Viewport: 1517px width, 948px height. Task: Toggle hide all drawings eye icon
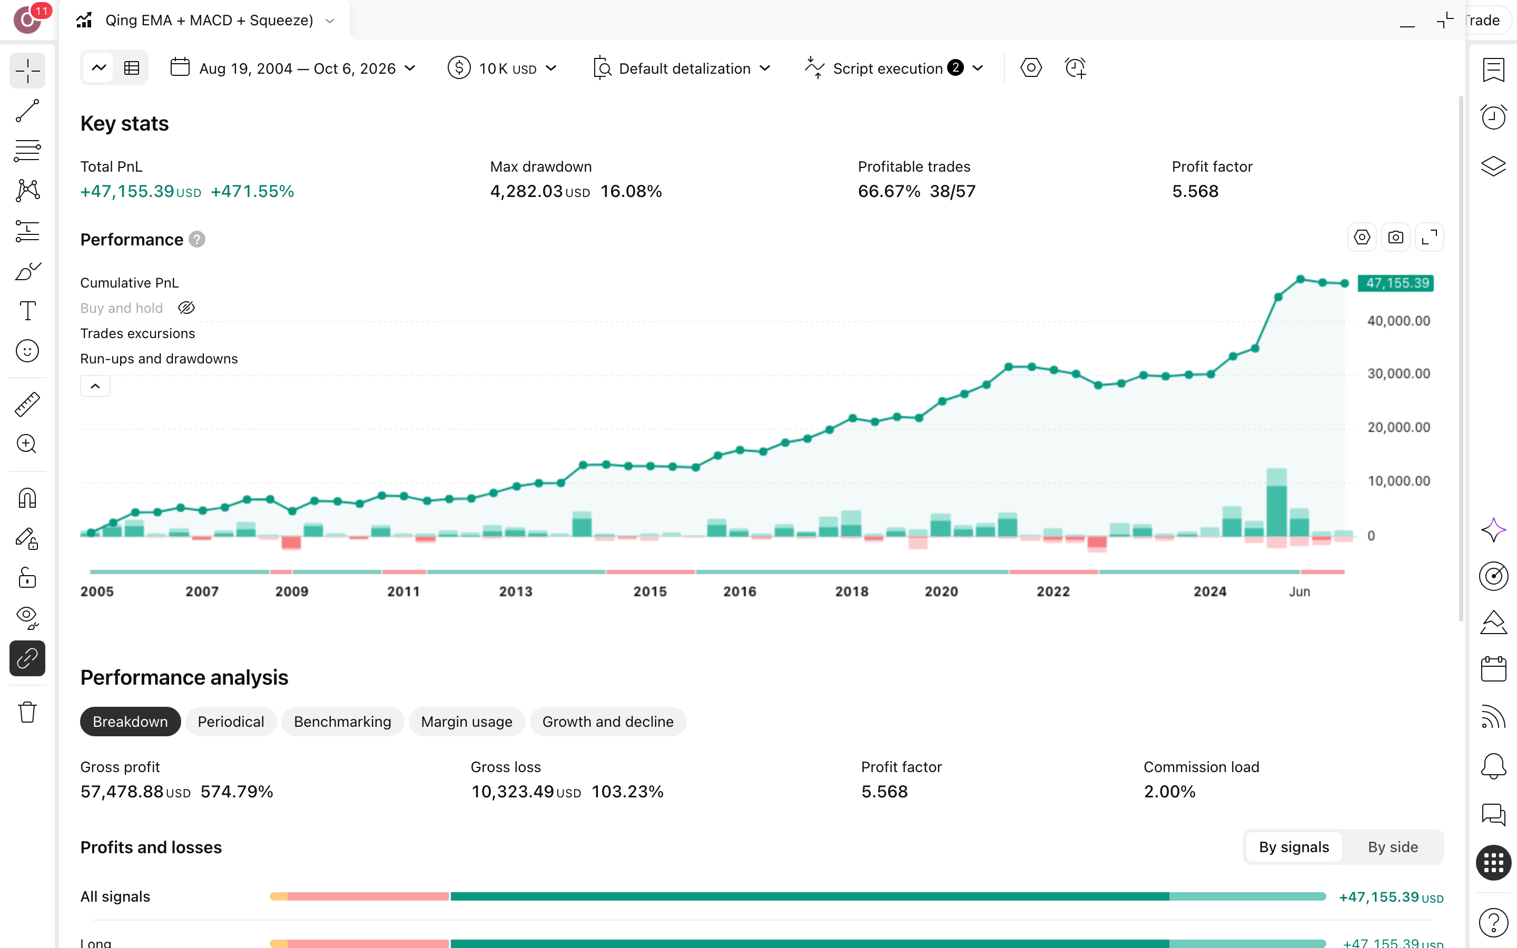[27, 618]
